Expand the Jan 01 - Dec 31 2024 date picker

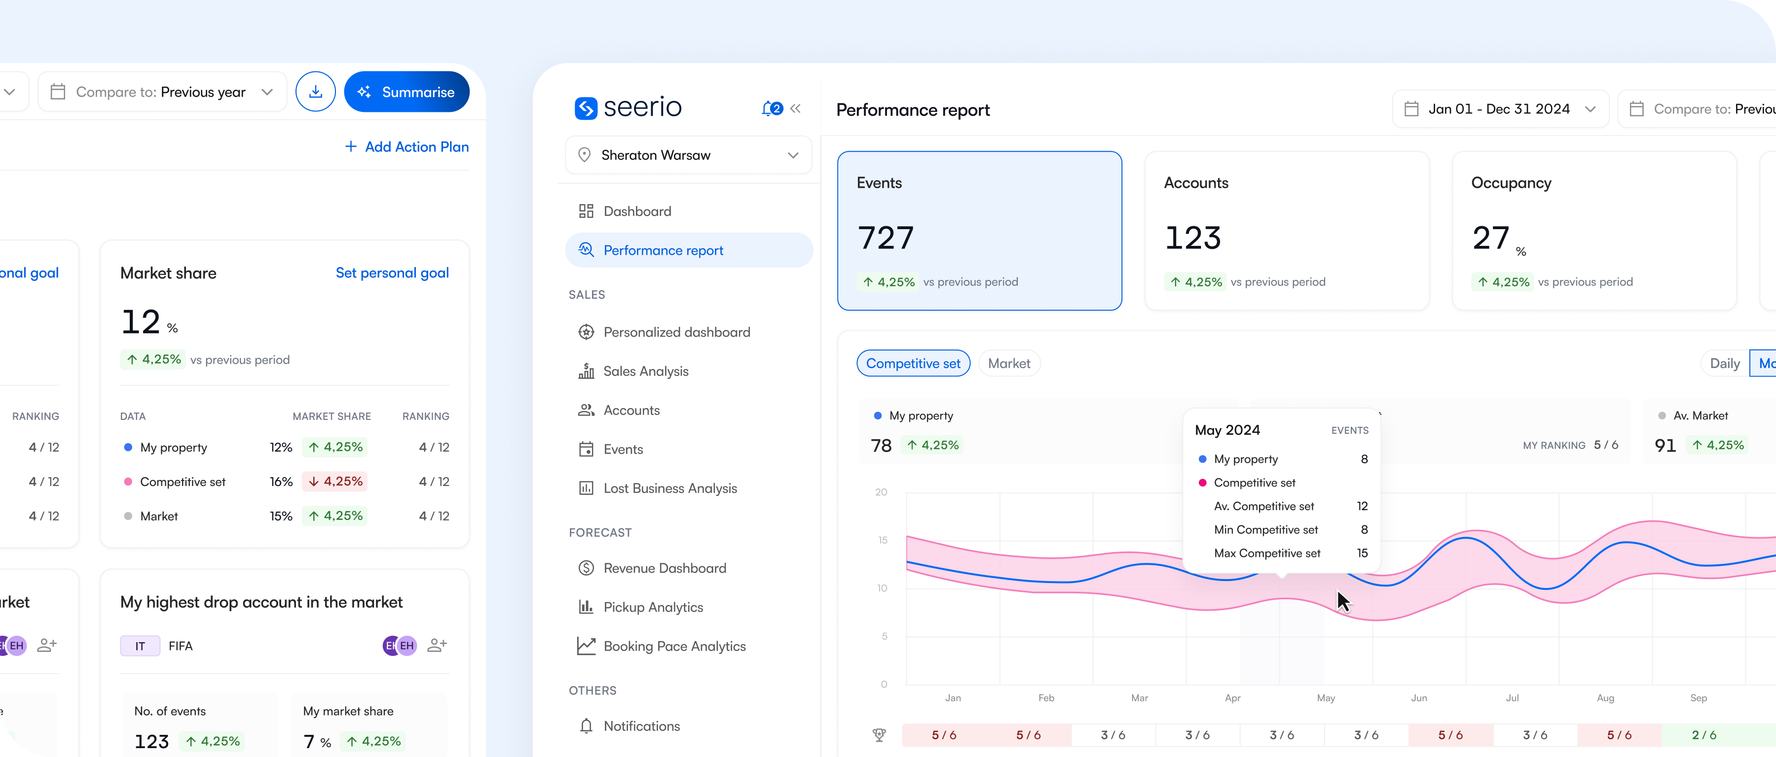(x=1500, y=108)
